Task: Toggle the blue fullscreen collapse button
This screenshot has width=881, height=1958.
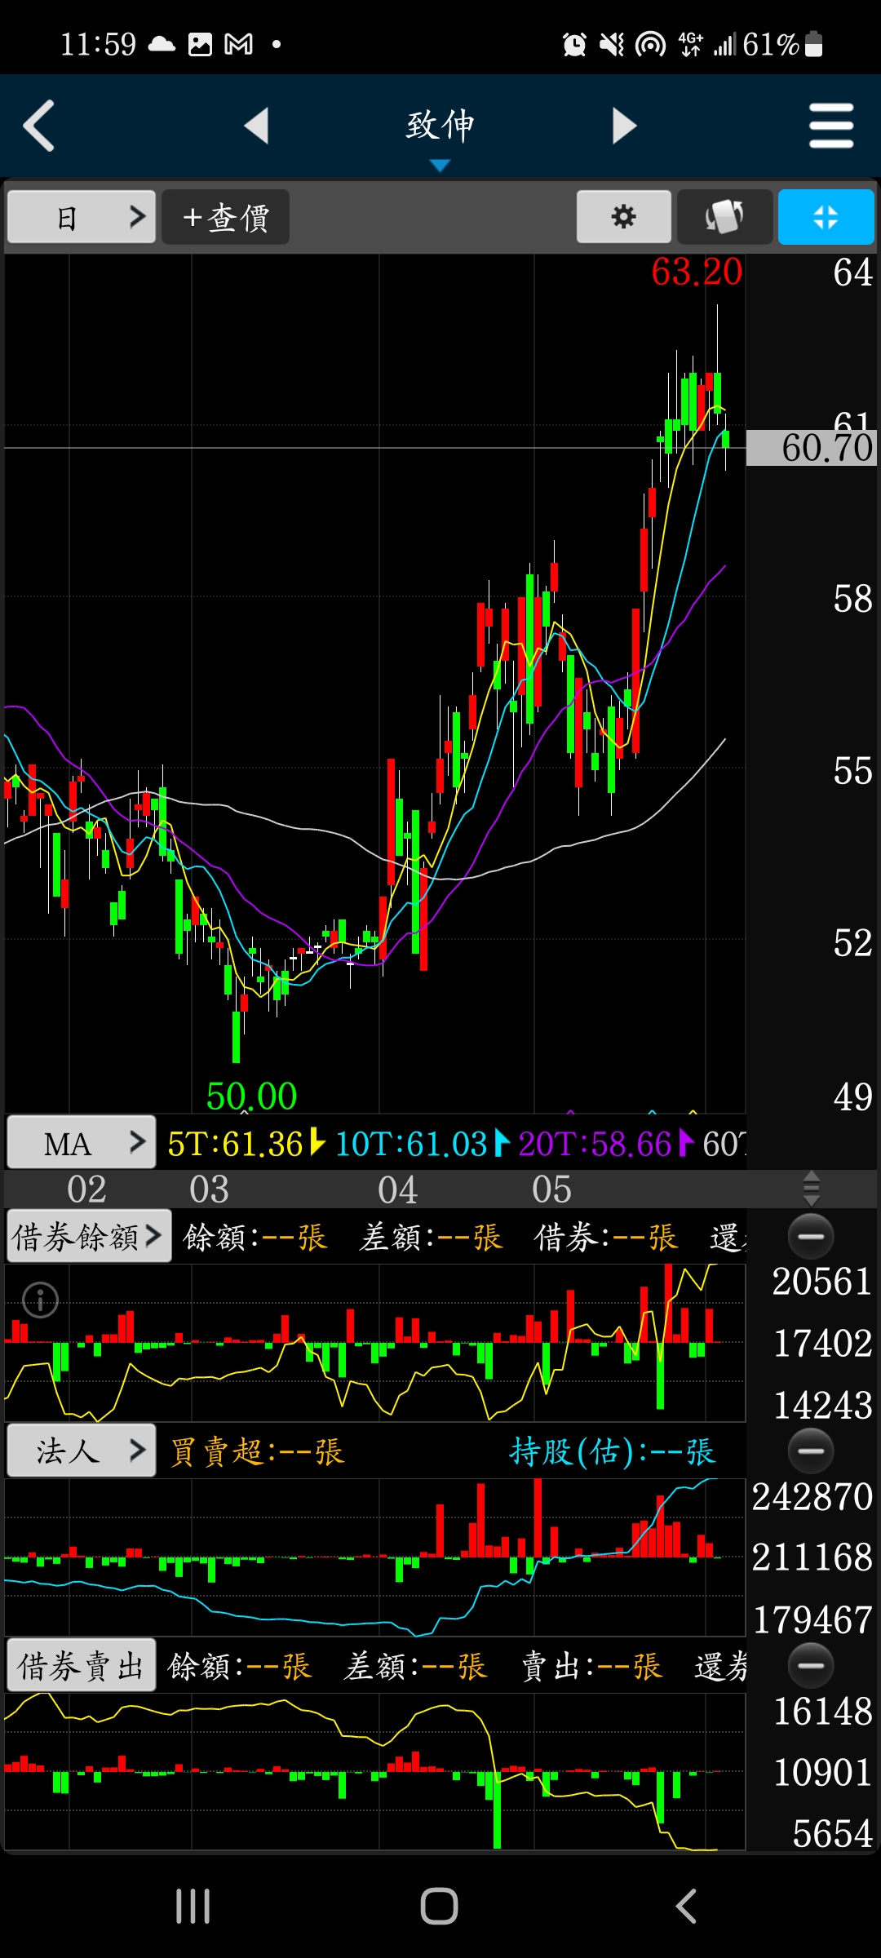Action: 826,217
